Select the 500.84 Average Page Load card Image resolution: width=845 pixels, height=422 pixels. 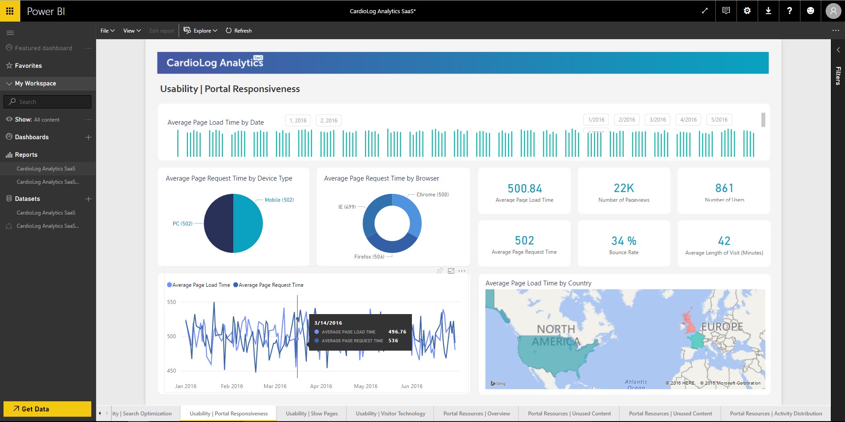coord(524,191)
